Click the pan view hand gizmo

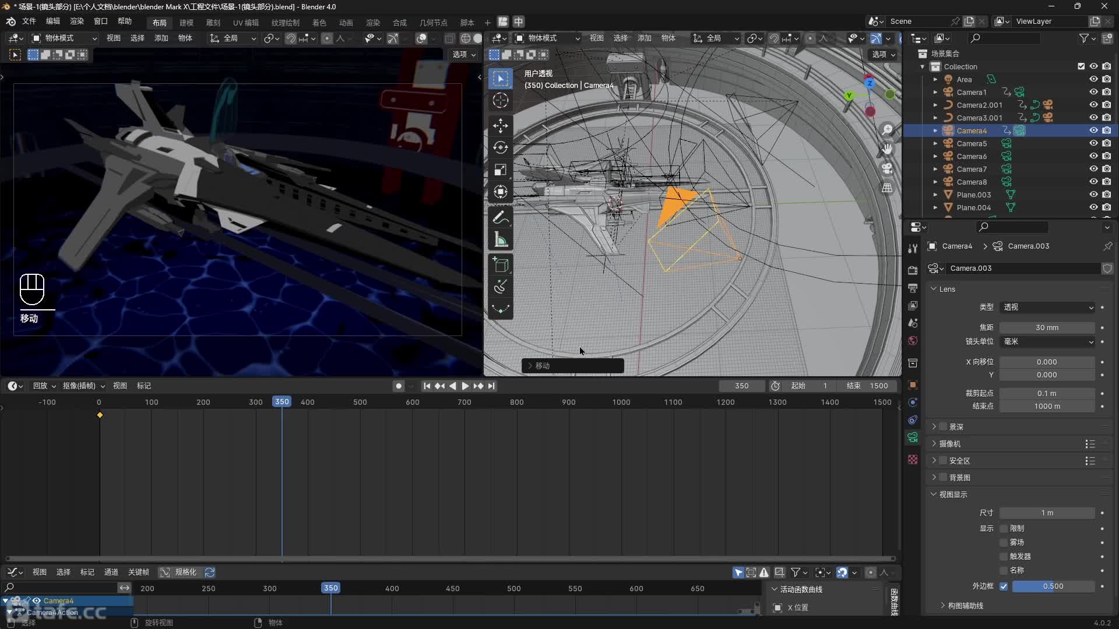[x=887, y=149]
